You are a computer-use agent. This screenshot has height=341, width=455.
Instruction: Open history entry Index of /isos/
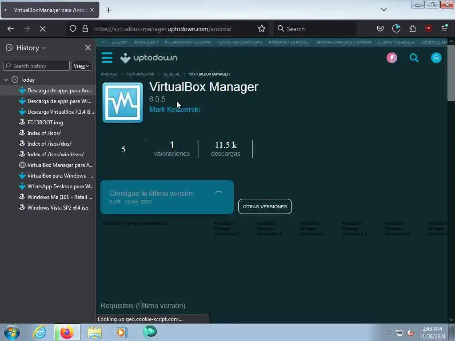point(48,133)
